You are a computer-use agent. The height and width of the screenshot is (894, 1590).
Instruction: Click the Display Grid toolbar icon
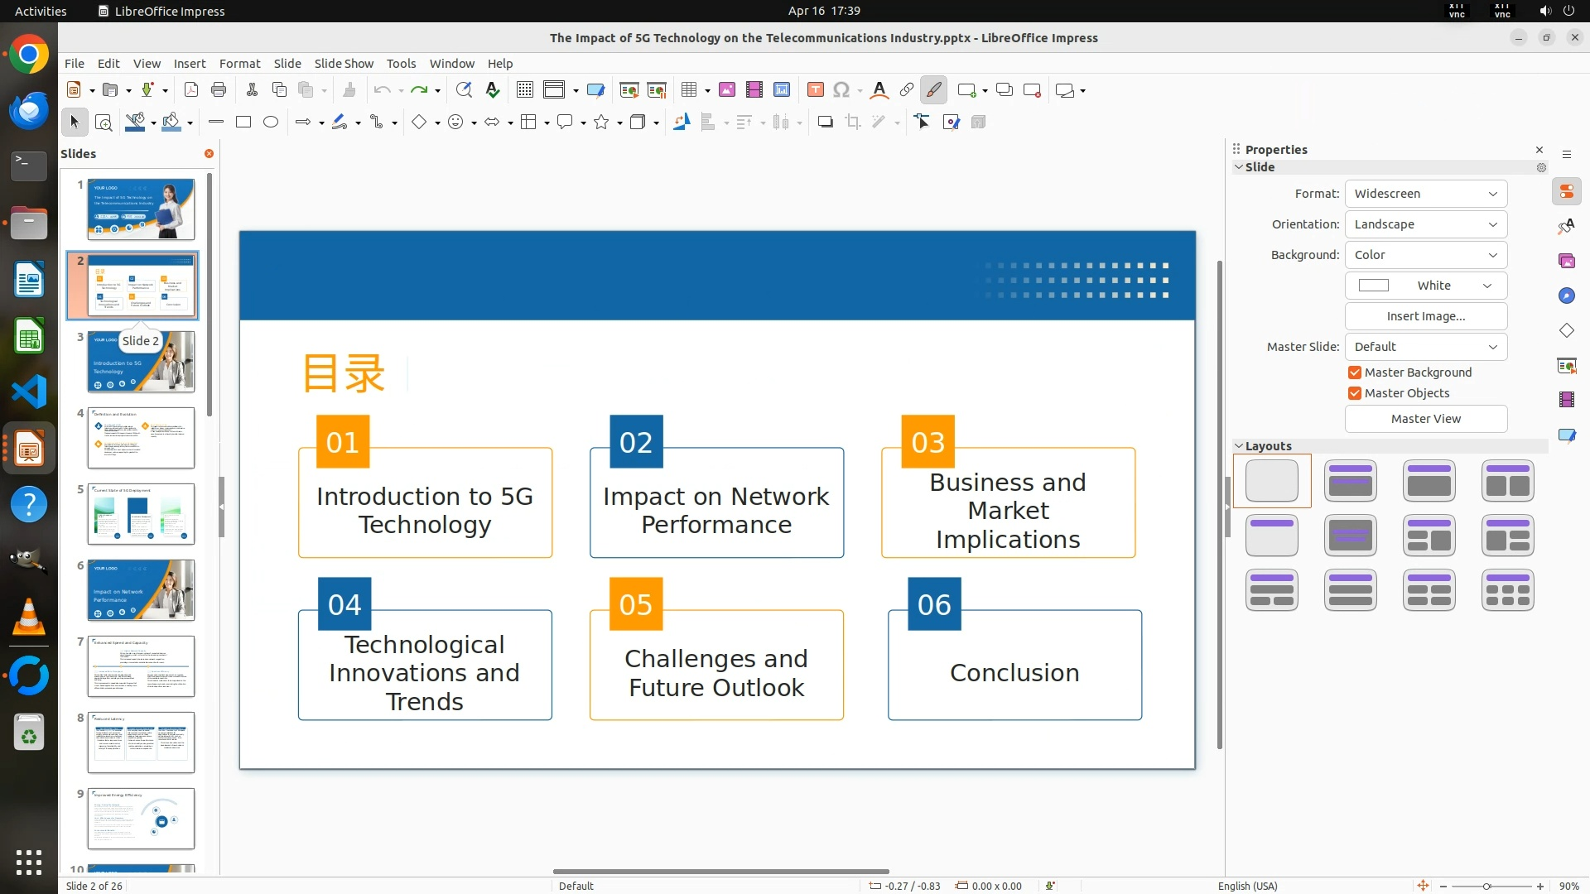click(x=524, y=90)
